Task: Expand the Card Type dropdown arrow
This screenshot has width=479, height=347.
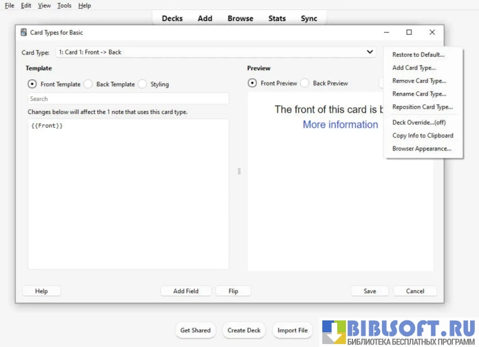Action: [370, 52]
